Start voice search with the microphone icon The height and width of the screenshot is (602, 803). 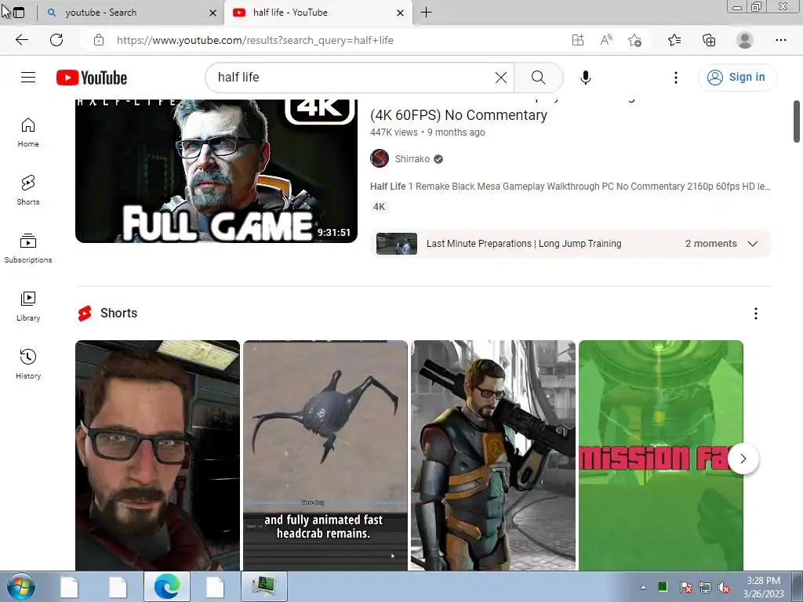pyautogui.click(x=585, y=78)
